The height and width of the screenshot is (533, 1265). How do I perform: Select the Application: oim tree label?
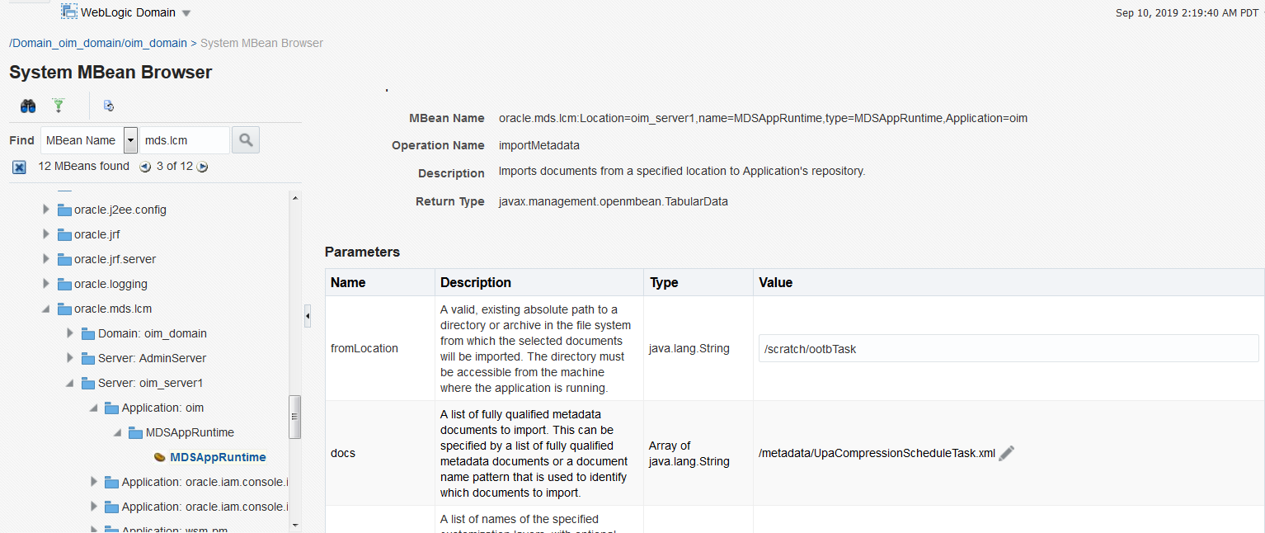162,408
